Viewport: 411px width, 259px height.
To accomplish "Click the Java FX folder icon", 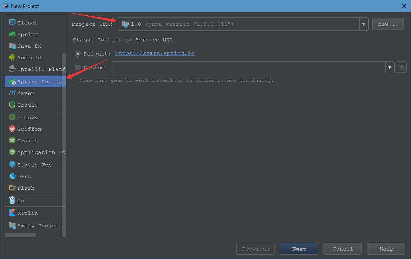I will point(12,46).
